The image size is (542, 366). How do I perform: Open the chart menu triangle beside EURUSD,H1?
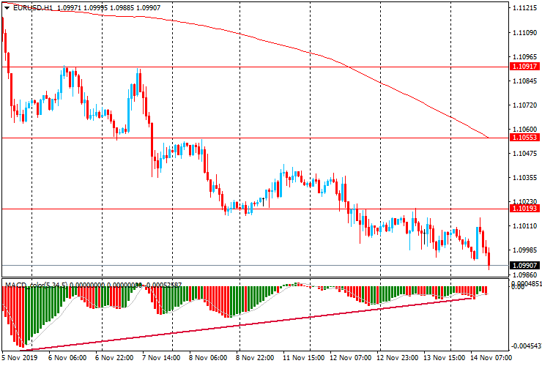7,8
